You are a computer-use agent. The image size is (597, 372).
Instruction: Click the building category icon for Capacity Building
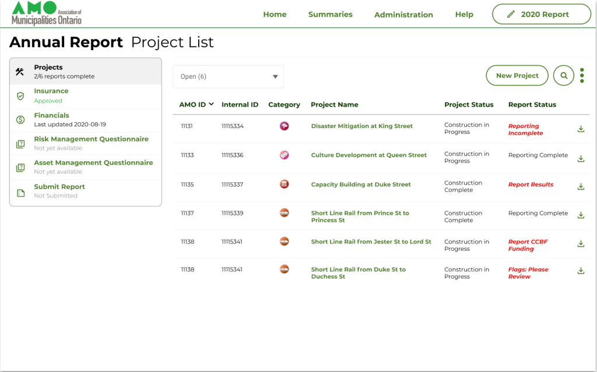tap(284, 185)
